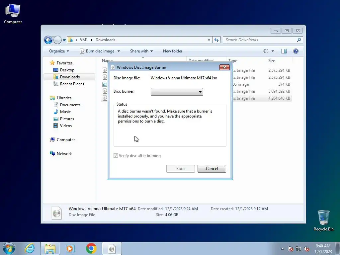Show hidden tray icons arrow
Image resolution: width=340 pixels, height=255 pixels.
[282, 249]
